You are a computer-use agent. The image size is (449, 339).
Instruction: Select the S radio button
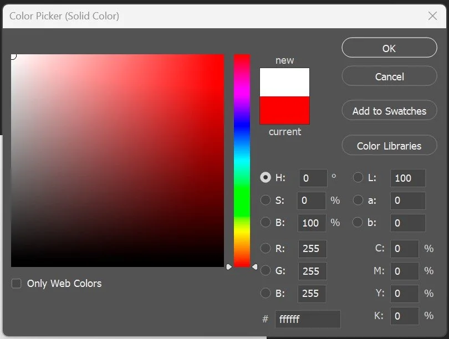266,200
